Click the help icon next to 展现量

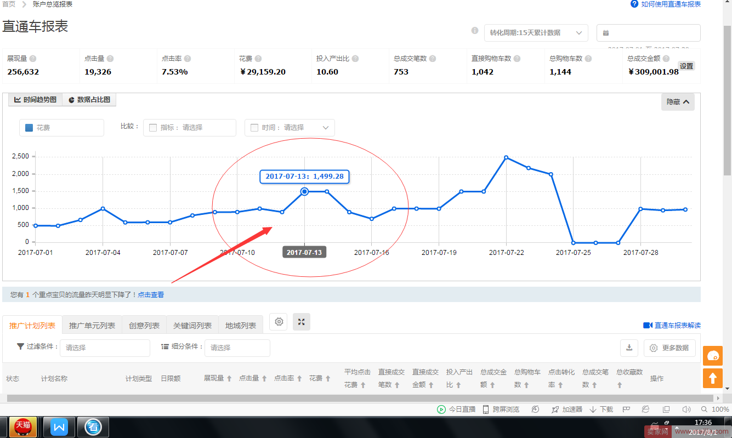(x=33, y=59)
